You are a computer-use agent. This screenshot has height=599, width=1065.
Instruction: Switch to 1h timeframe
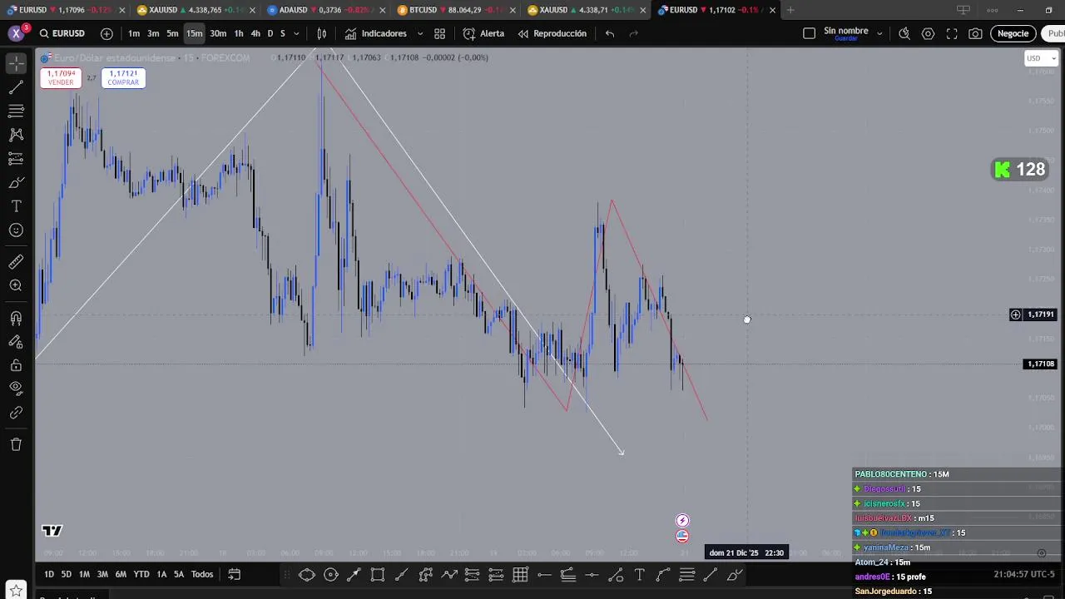pos(239,33)
